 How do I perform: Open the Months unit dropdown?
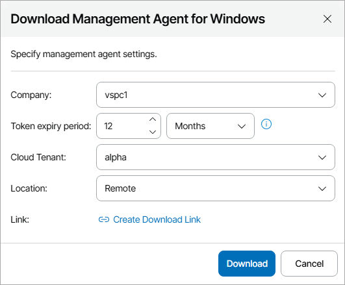click(x=211, y=126)
